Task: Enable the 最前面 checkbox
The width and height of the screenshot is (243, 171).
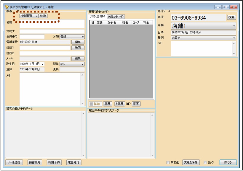Action: pos(168,162)
